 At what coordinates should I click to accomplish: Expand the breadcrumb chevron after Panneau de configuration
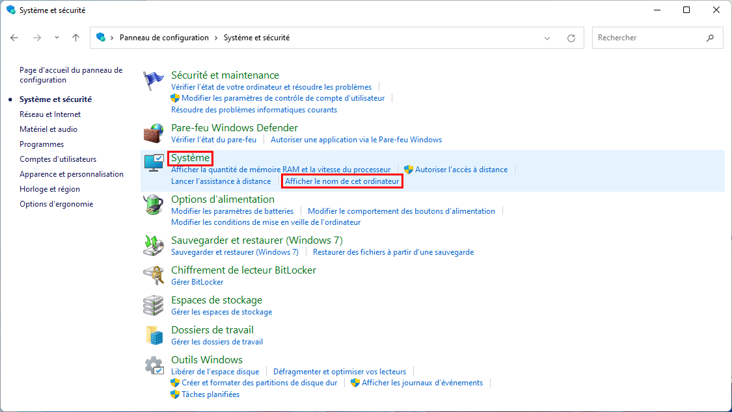(x=216, y=38)
